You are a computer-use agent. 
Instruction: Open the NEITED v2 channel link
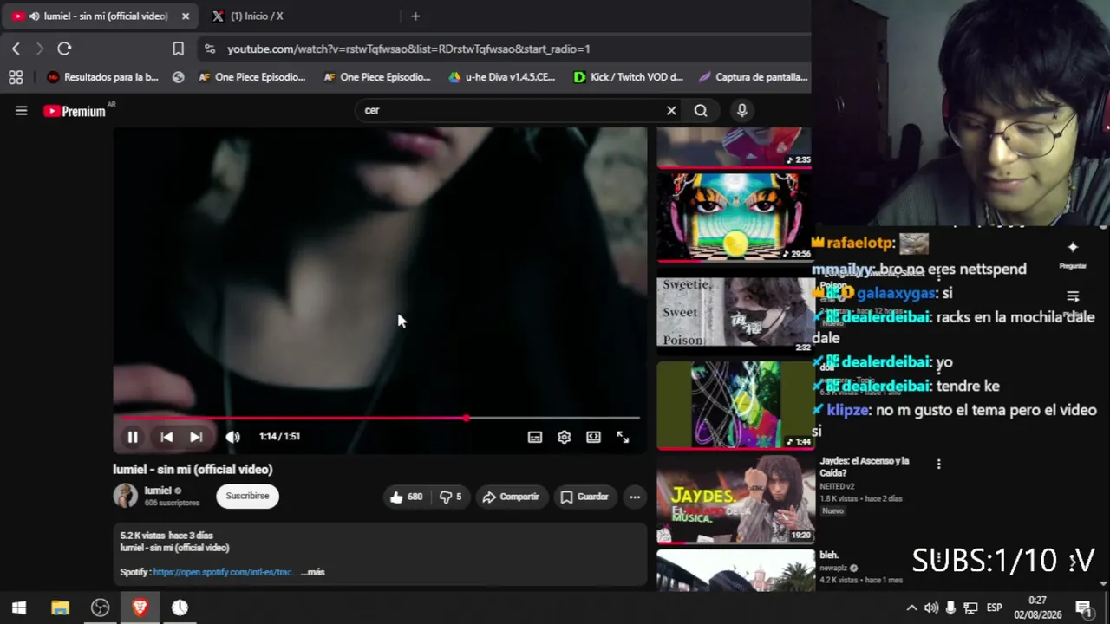pos(837,486)
